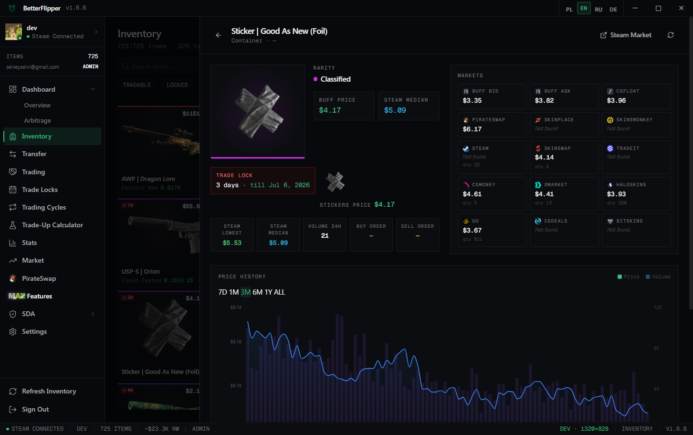The image size is (693, 435).
Task: Toggle the Price series in legend
Action: tap(628, 276)
